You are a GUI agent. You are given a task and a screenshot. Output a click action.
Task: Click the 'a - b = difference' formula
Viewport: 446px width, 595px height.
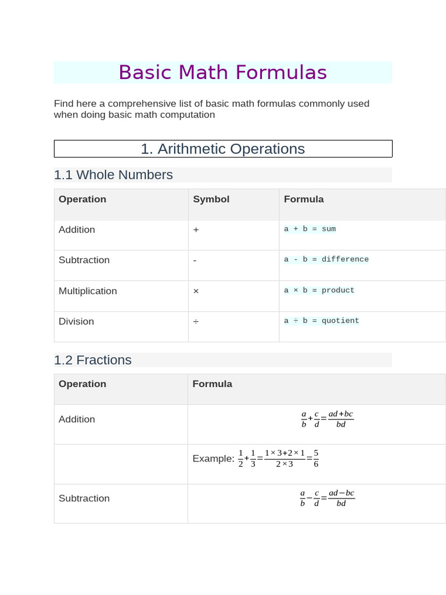326,259
